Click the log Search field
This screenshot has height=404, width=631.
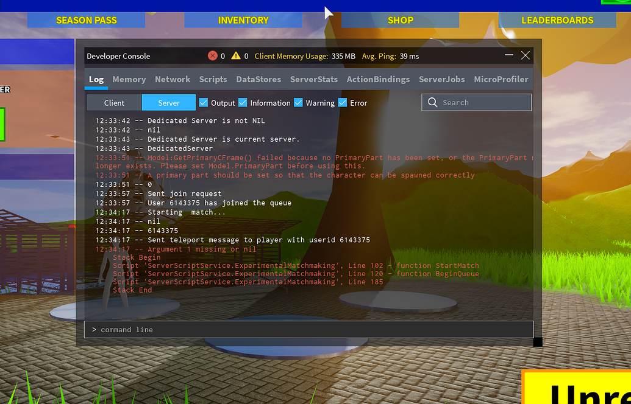coord(482,103)
